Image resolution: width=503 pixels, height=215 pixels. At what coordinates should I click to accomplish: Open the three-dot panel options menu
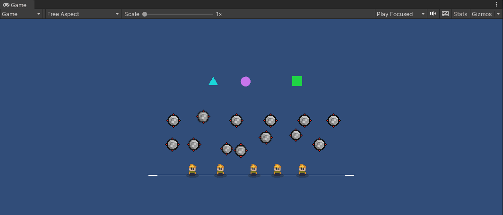pos(496,4)
